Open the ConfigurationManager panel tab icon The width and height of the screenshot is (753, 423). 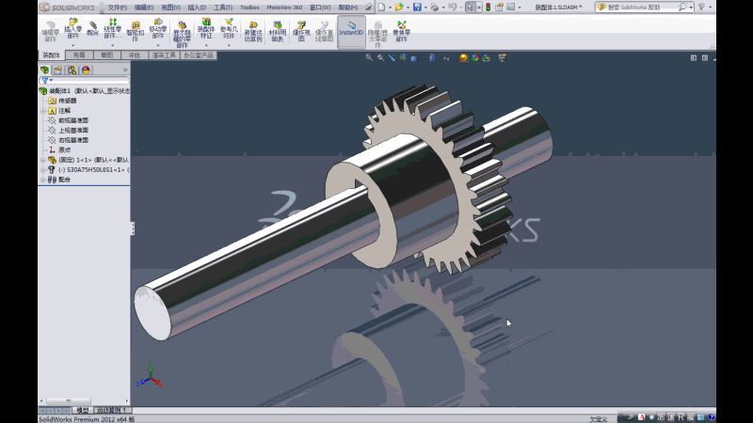click(72, 70)
